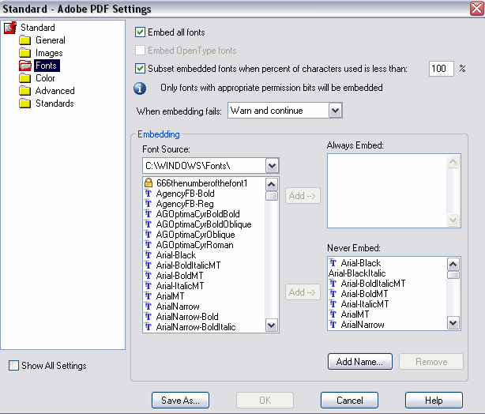485x414 pixels.
Task: Select the Images folder icon
Action: tap(24, 53)
